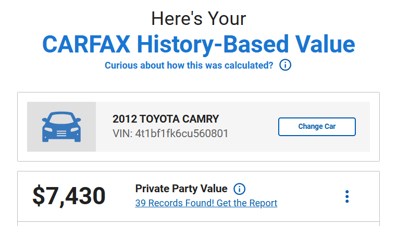Screen dimensions: 397x226
Task: Click the 'Private Party Value' label
Action: [x=181, y=189]
